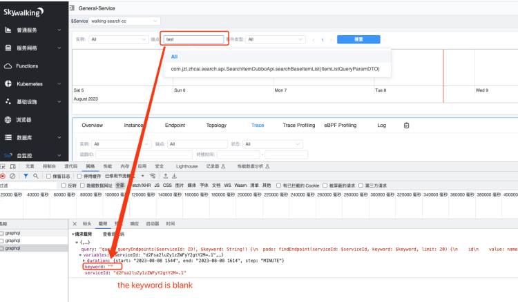Expand the 普通服务 sidebar menu
Image resolution: width=518 pixels, height=302 pixels.
pos(33,30)
